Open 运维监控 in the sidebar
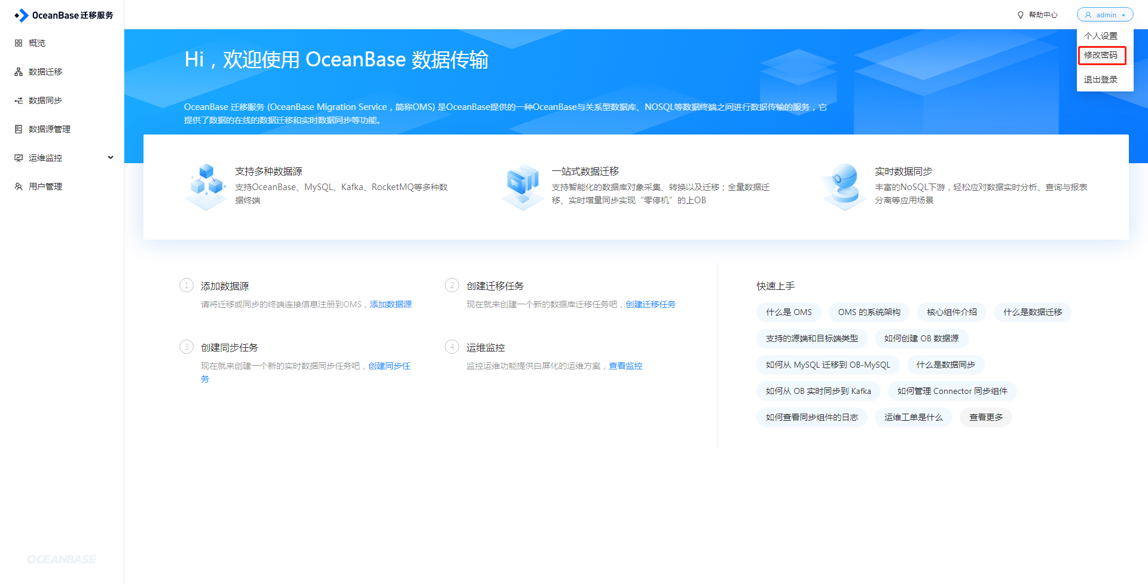The height and width of the screenshot is (584, 1148). coord(45,158)
